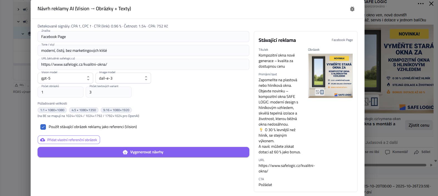The height and width of the screenshot is (196, 438).
Task: Click the Tone / styl input field
Action: pos(143,51)
